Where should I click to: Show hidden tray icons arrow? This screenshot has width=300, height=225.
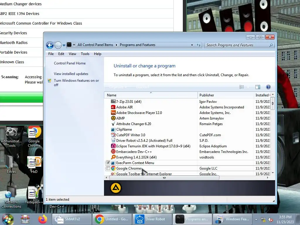[256, 219]
